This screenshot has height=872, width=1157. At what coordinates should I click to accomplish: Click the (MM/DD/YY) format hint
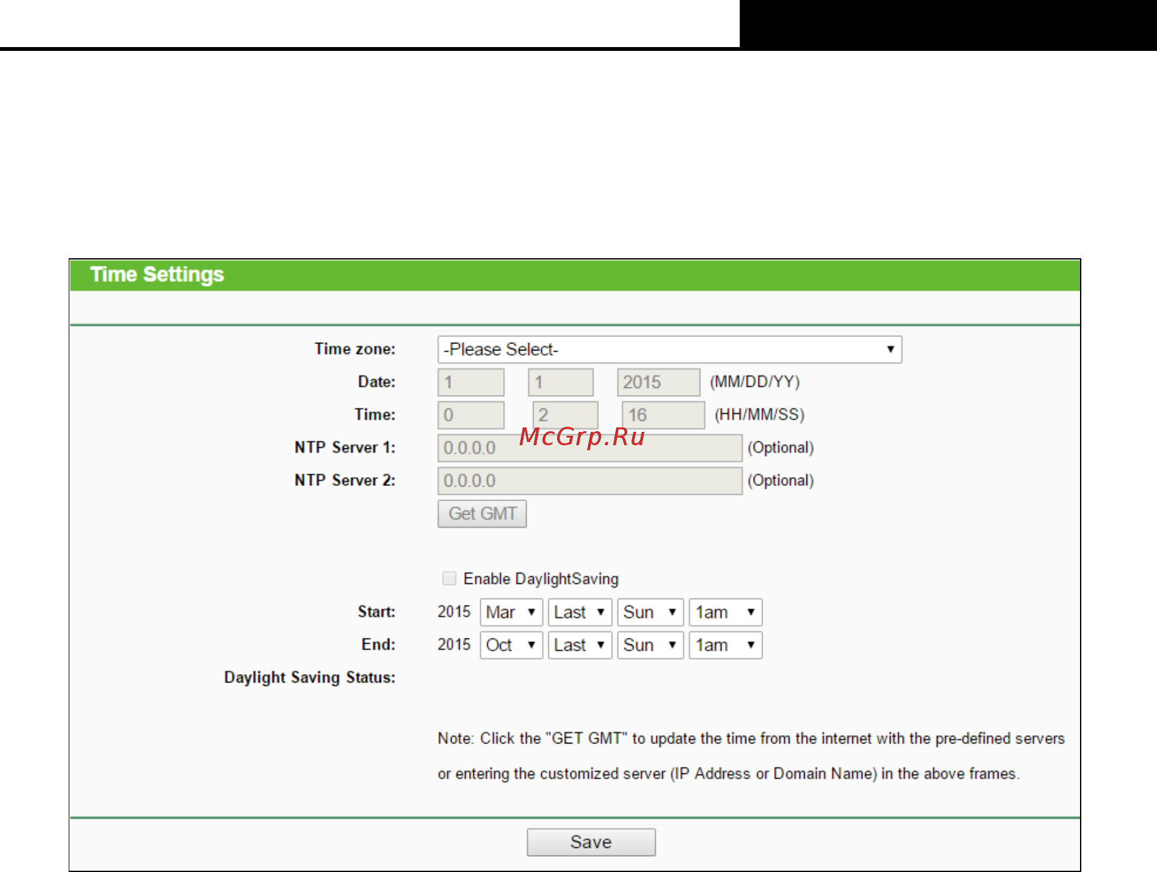[x=755, y=382]
